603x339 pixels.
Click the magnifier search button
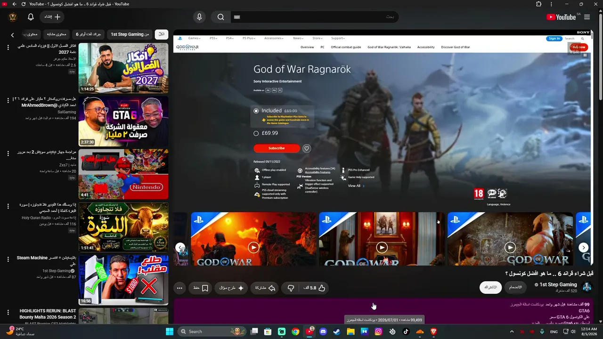click(220, 17)
